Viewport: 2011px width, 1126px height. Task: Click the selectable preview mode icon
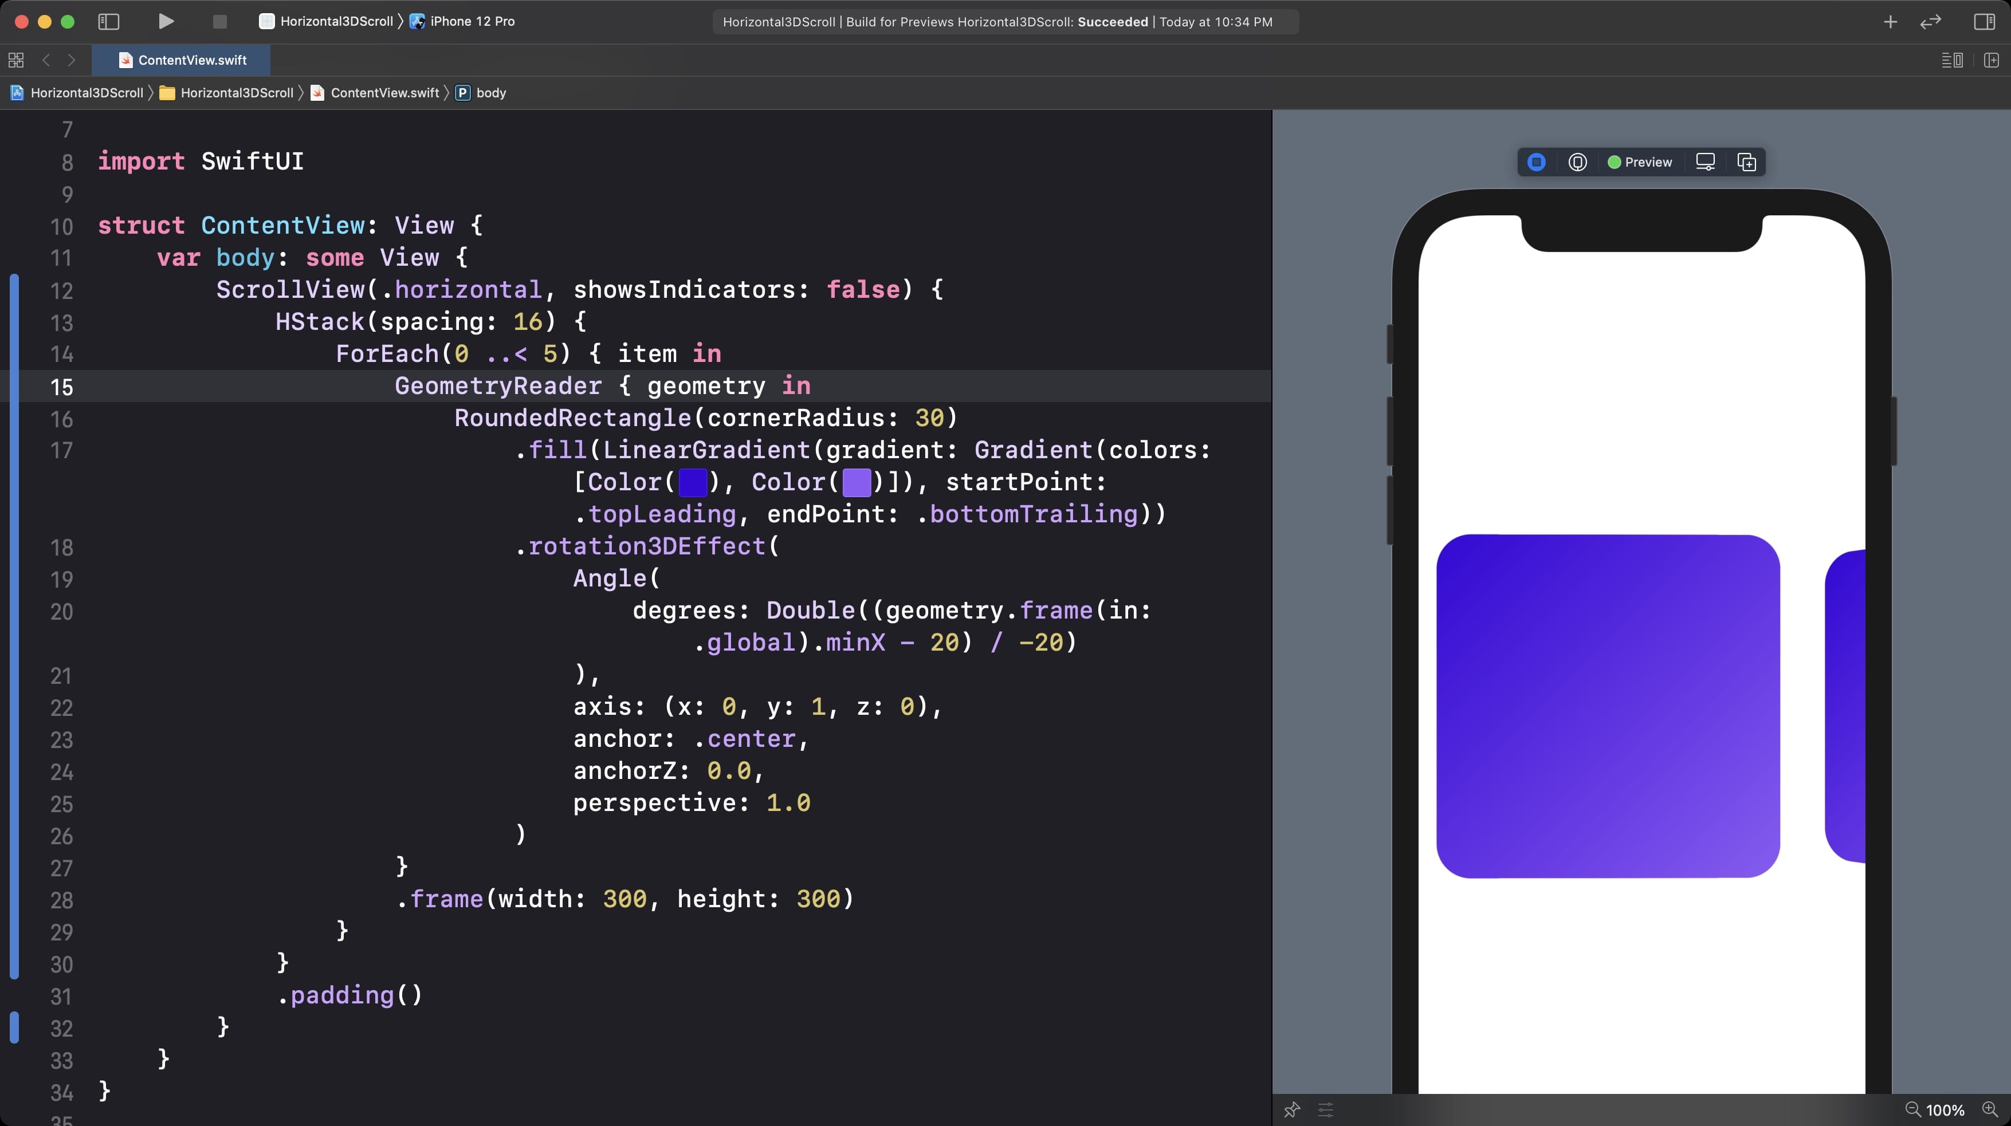click(x=1577, y=162)
